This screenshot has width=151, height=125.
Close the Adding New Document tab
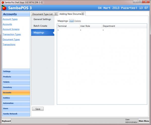tap(83, 14)
